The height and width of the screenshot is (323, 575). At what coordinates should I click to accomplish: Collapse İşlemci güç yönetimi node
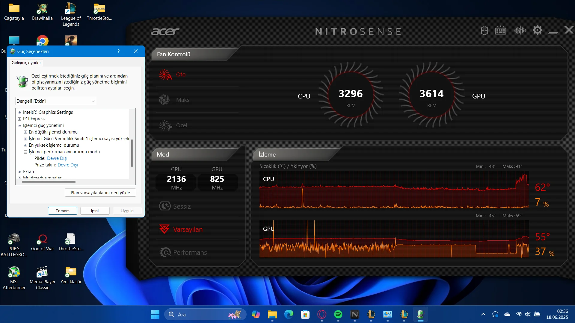[x=19, y=125]
